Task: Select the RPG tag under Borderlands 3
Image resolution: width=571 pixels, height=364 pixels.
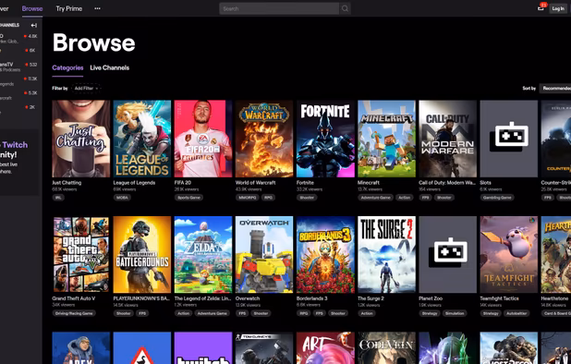Action: tap(304, 313)
